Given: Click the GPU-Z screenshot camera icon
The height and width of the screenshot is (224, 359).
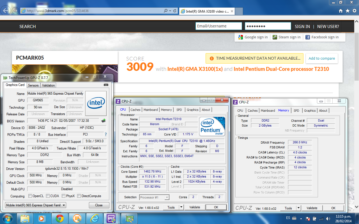Looking at the screenshot, I should [x=106, y=85].
